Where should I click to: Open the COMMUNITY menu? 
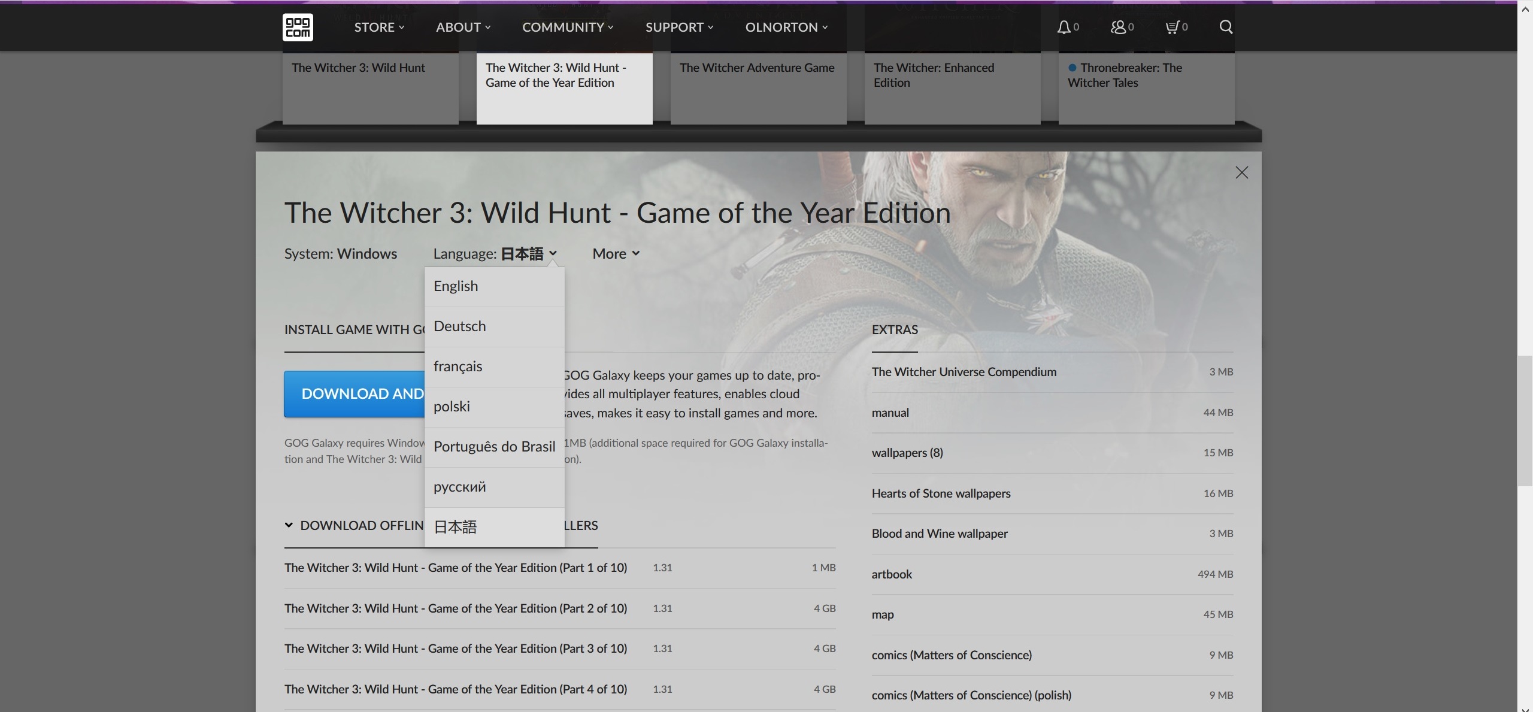(x=568, y=27)
